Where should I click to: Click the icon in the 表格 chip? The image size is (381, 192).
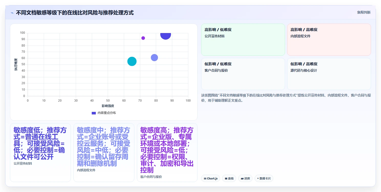pos(226,179)
